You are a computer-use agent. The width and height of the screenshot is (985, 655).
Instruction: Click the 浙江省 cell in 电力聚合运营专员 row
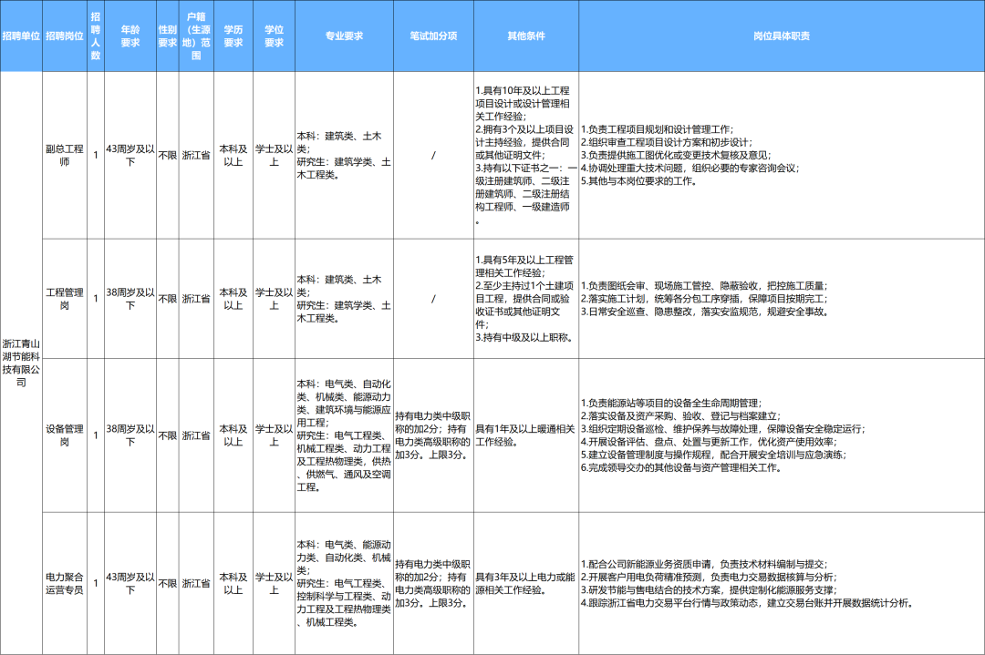pyautogui.click(x=197, y=583)
